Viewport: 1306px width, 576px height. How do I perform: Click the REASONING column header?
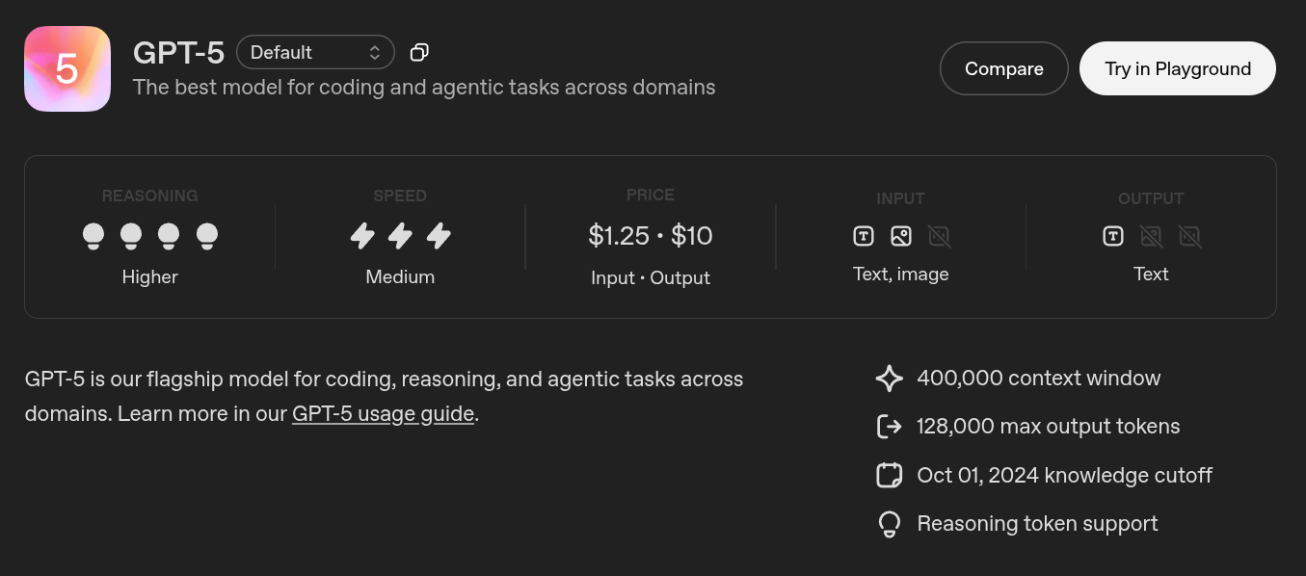[150, 196]
